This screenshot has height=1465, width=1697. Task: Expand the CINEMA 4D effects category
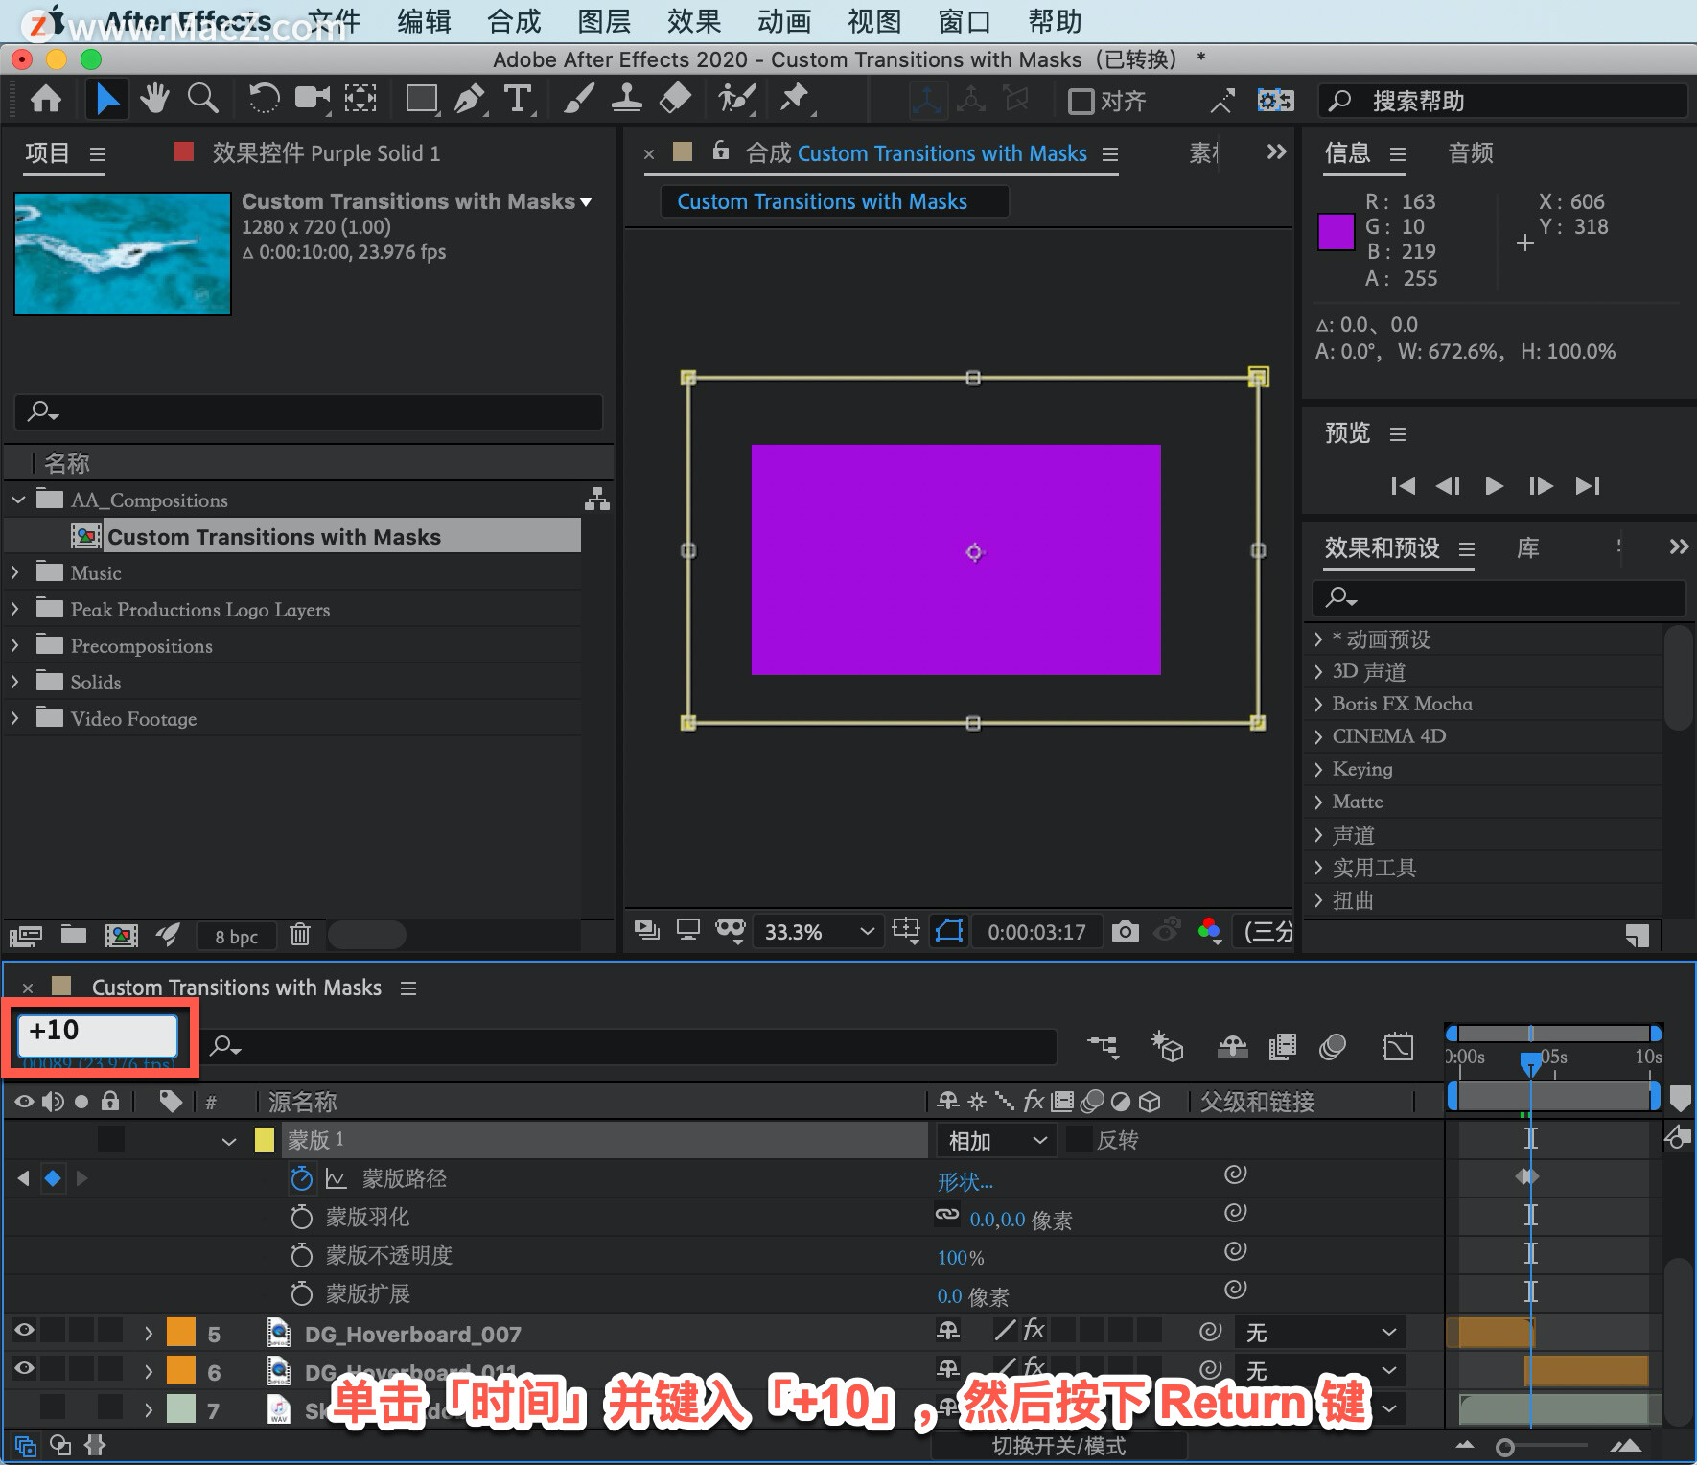(1318, 736)
